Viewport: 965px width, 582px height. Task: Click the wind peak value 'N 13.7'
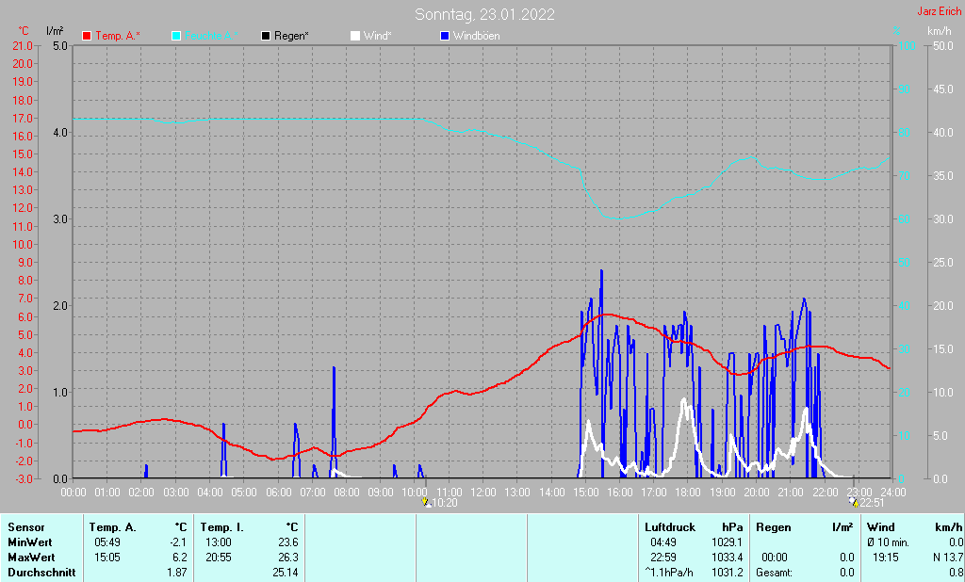pos(948,558)
